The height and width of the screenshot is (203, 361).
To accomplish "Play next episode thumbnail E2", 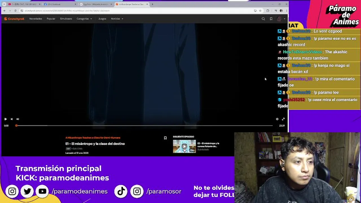I will [184, 146].
